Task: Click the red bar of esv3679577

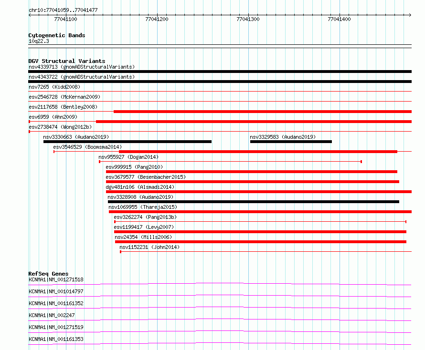Action: point(253,182)
